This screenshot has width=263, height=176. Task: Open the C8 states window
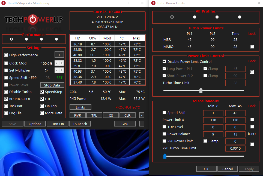111,115
